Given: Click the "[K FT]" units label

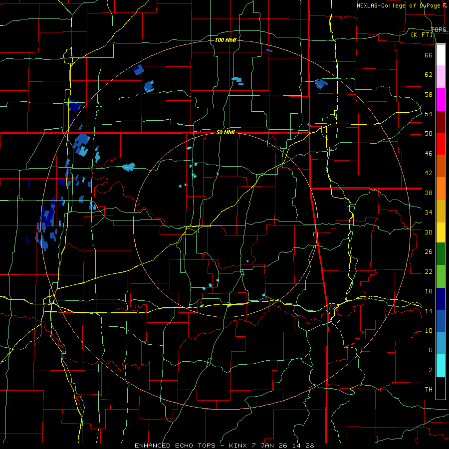Looking at the screenshot, I should point(422,34).
